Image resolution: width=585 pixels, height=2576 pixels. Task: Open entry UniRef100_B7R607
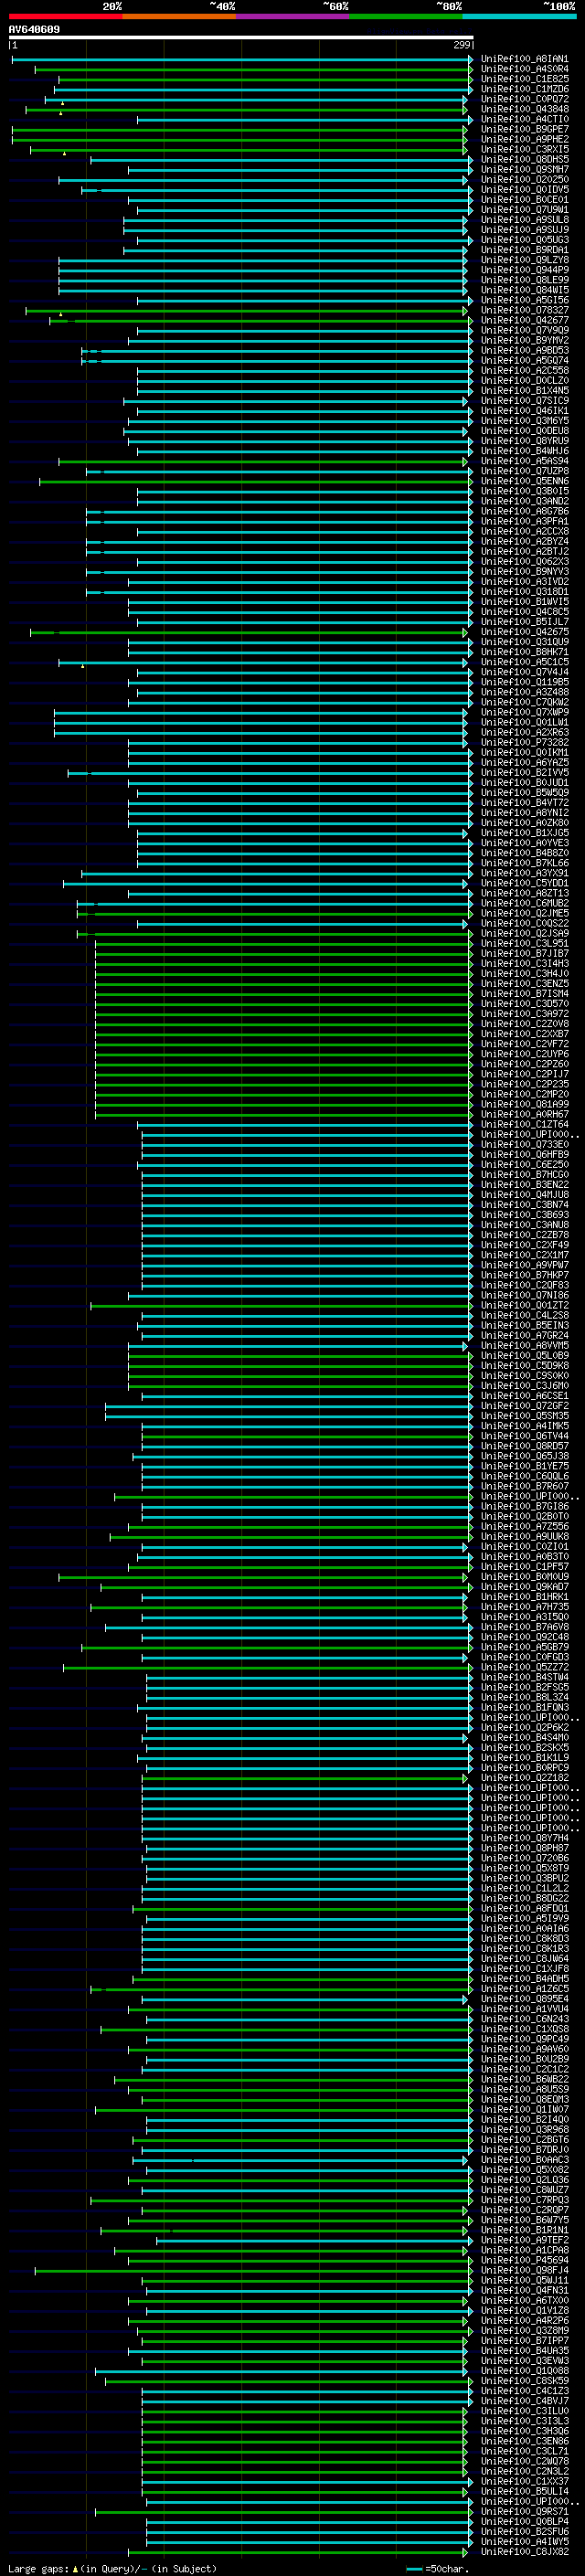[x=524, y=1486]
